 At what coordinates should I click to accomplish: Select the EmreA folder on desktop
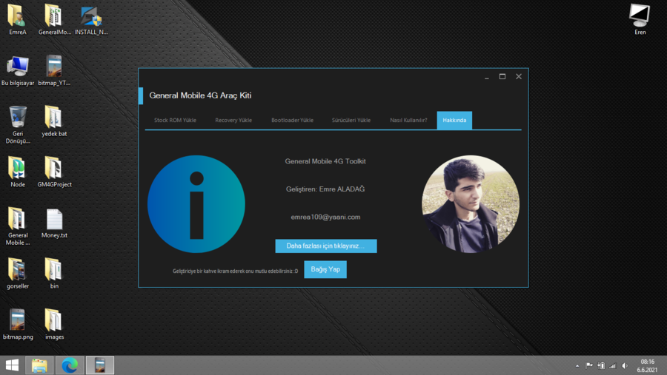point(18,20)
